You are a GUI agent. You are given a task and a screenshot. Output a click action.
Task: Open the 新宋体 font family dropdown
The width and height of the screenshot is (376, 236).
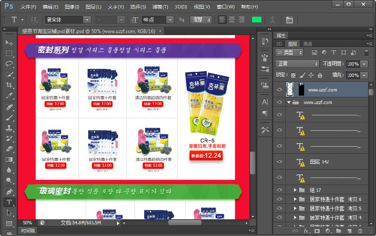[x=87, y=20]
